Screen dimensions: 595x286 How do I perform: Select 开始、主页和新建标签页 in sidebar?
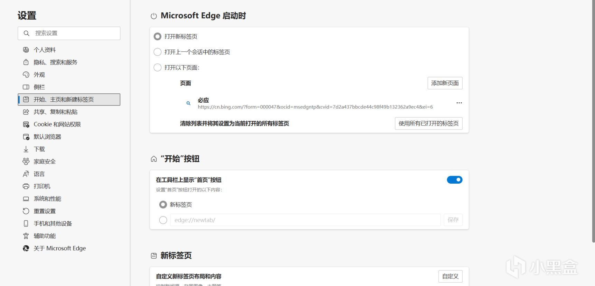click(x=69, y=99)
